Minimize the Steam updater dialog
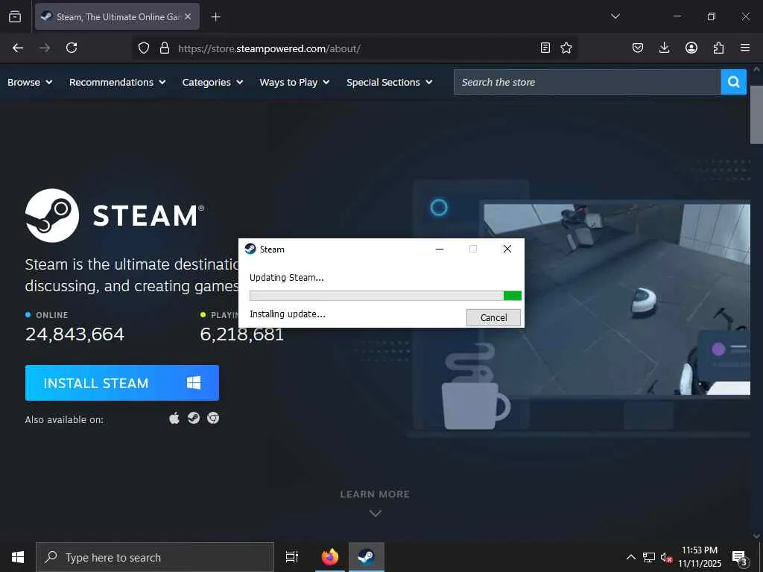 (440, 249)
